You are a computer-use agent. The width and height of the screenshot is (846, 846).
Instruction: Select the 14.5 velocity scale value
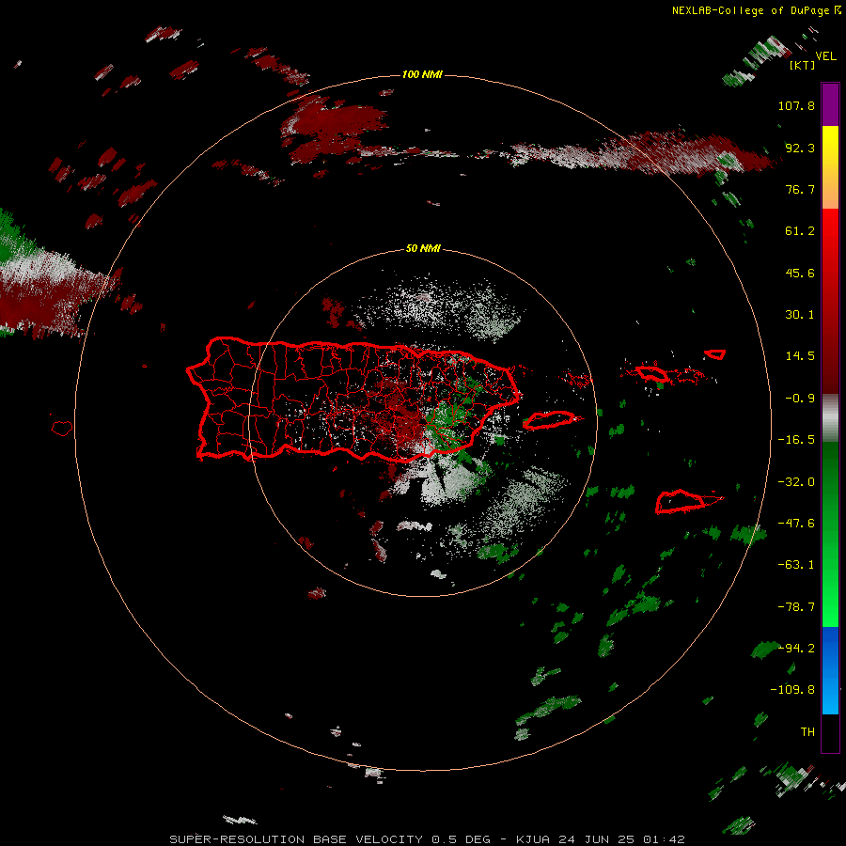click(x=800, y=356)
